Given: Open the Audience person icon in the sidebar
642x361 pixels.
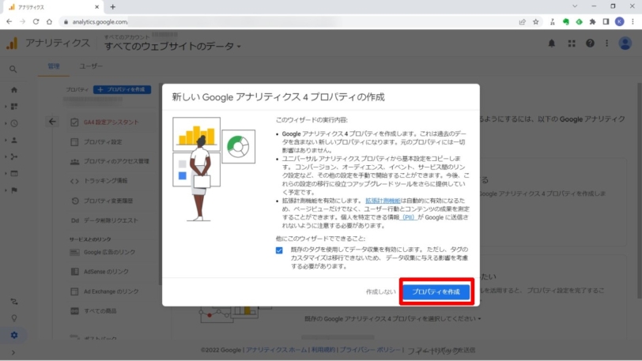Looking at the screenshot, I should [14, 140].
